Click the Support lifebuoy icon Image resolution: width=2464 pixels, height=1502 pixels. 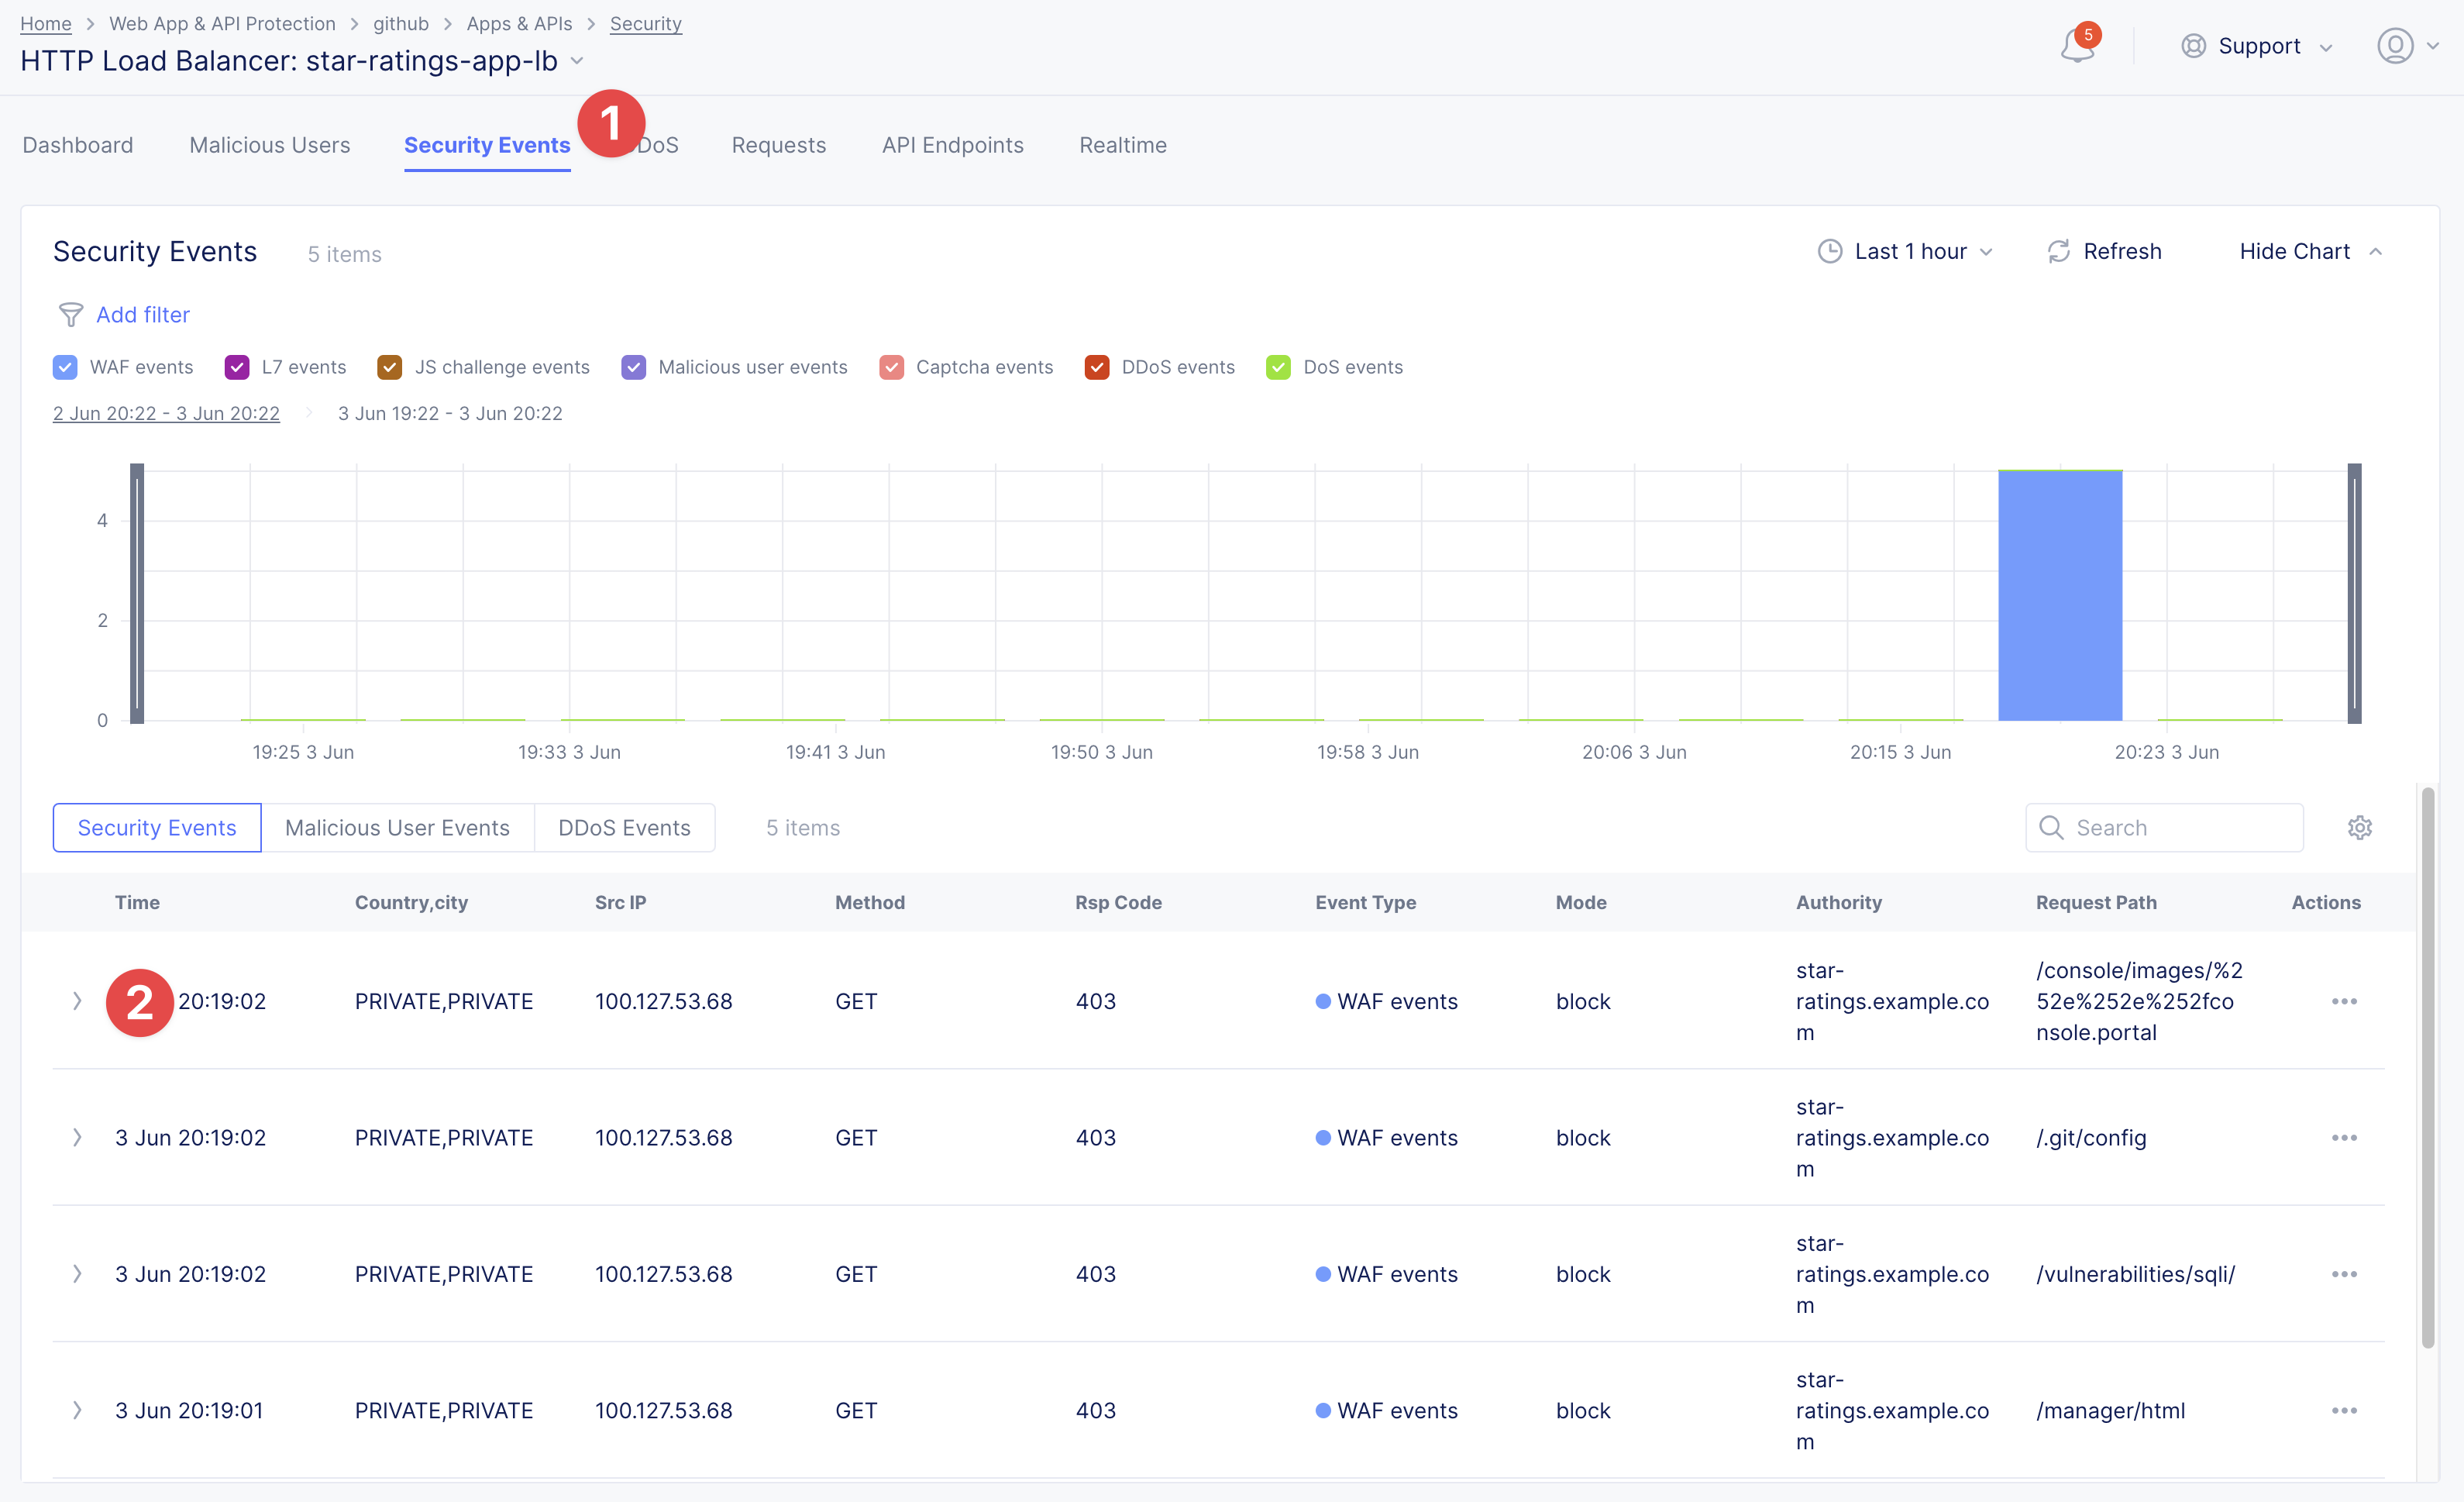pyautogui.click(x=2193, y=46)
